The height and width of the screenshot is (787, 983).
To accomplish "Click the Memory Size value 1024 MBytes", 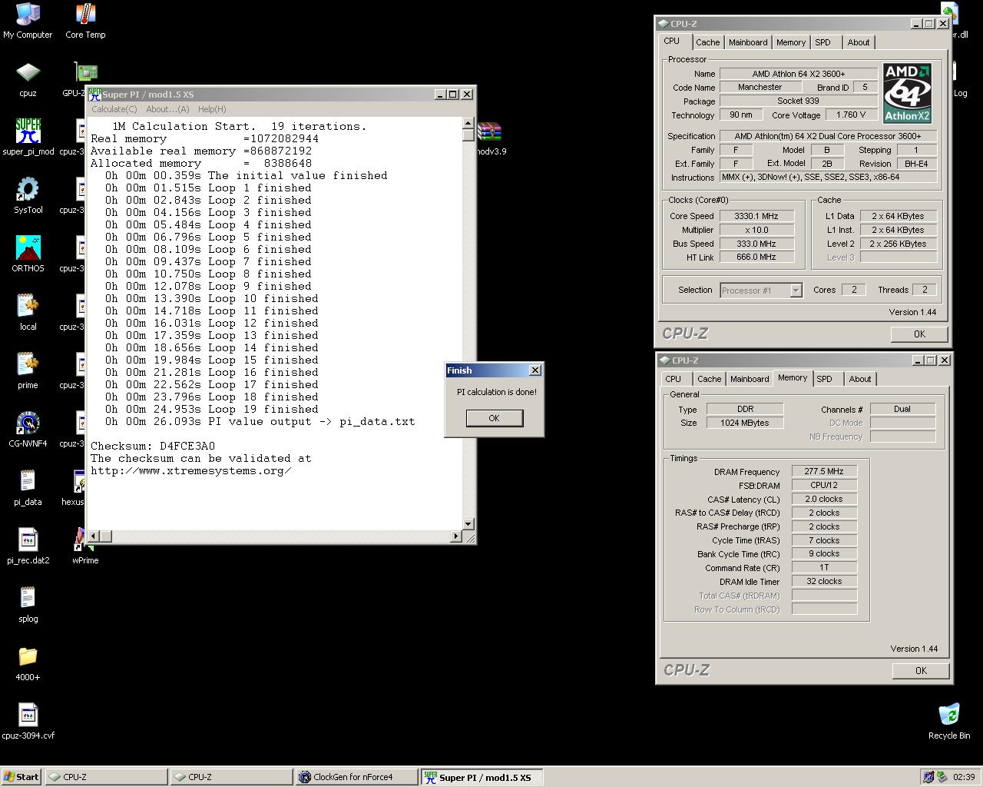I will [745, 423].
